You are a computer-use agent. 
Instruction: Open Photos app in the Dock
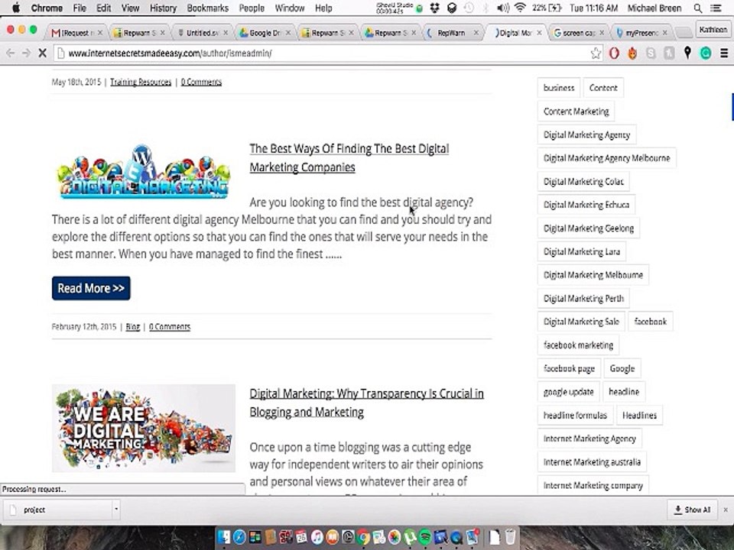[x=395, y=537]
